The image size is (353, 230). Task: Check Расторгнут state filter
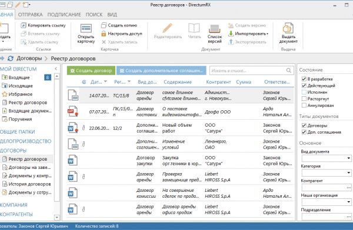pos(304,99)
